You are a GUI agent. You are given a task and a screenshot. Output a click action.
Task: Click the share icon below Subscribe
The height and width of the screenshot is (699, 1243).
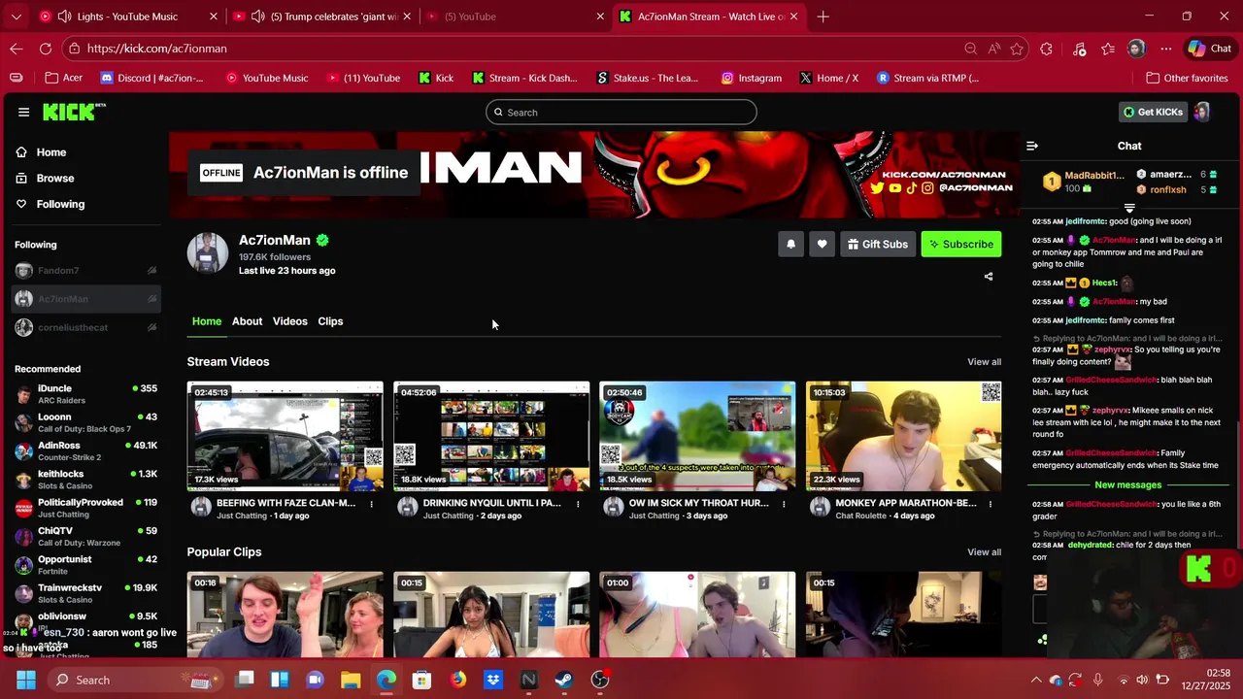coord(989,277)
